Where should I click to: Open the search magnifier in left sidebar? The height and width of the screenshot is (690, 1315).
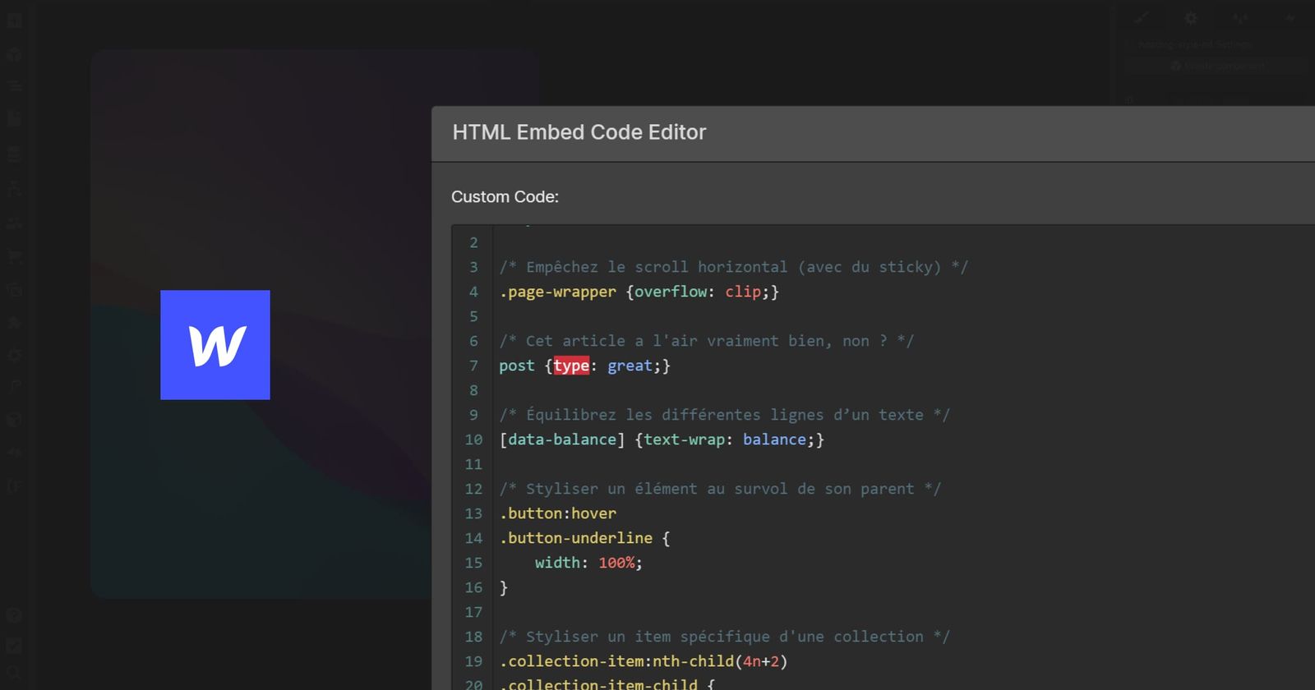coord(14,674)
